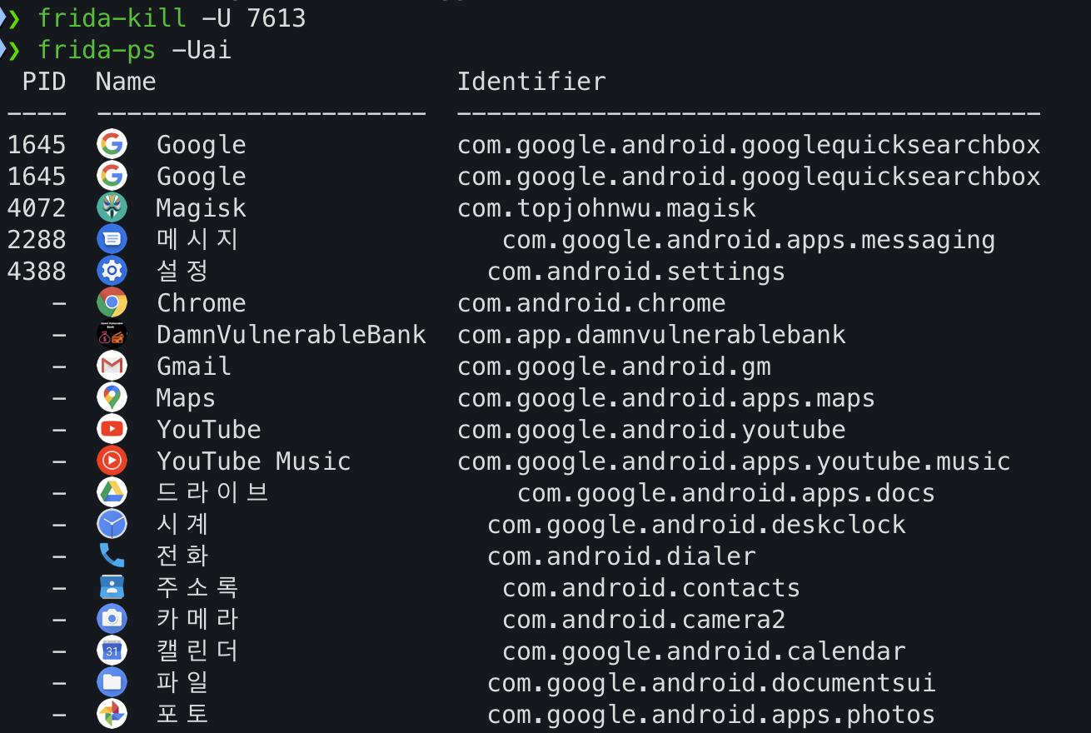Screen dimensions: 1091x733
Task: Click the Magisk app icon
Action: 112,208
